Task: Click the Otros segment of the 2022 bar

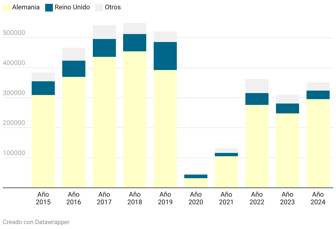Action: click(x=257, y=86)
